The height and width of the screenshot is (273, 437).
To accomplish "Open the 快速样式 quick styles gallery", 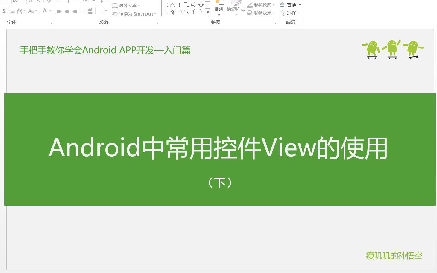I will [236, 9].
